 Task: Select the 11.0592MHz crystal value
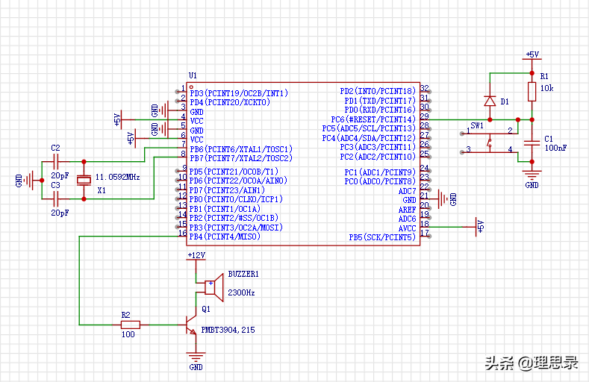coord(117,177)
